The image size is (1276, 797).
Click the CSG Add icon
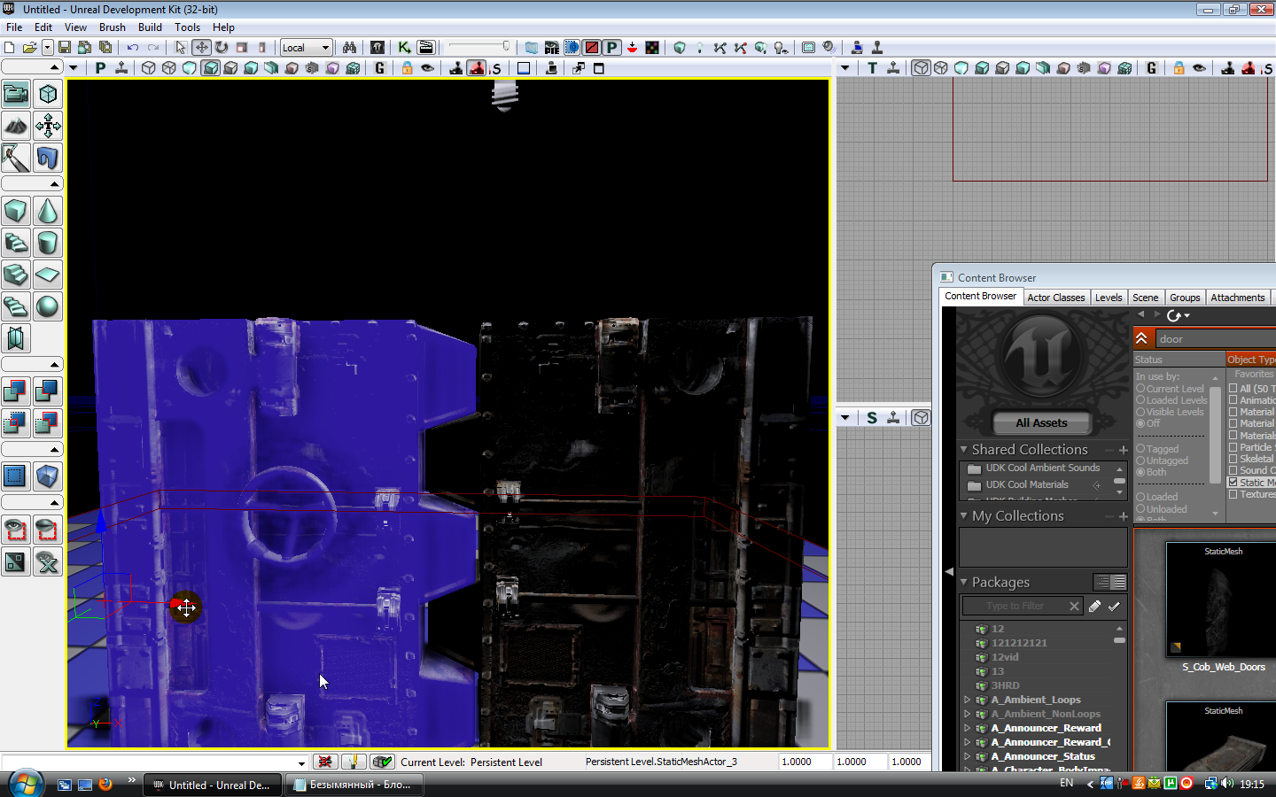[x=16, y=391]
